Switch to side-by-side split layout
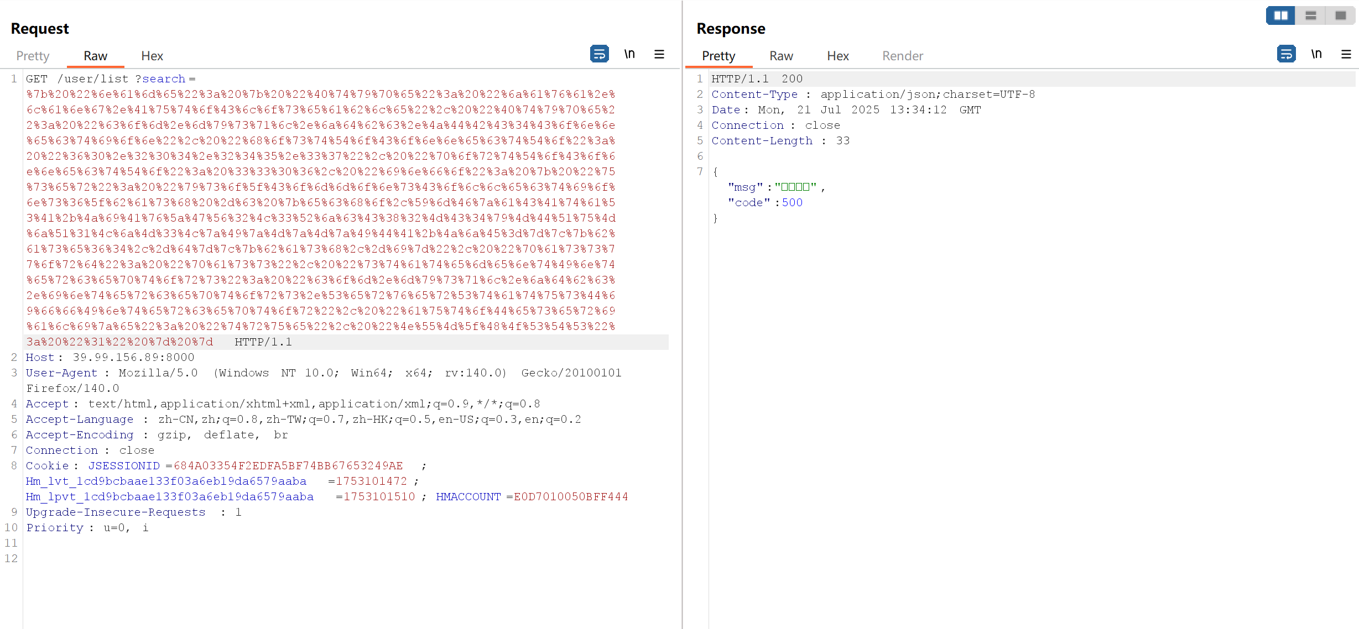 pyautogui.click(x=1280, y=15)
